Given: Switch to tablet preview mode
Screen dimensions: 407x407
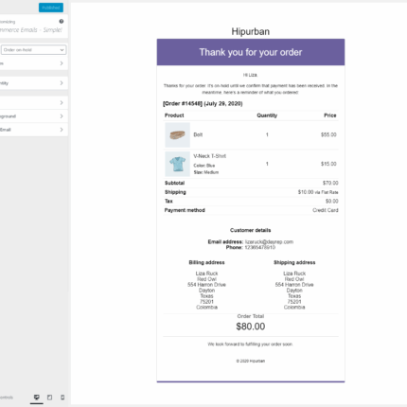Looking at the screenshot, I should (x=49, y=398).
